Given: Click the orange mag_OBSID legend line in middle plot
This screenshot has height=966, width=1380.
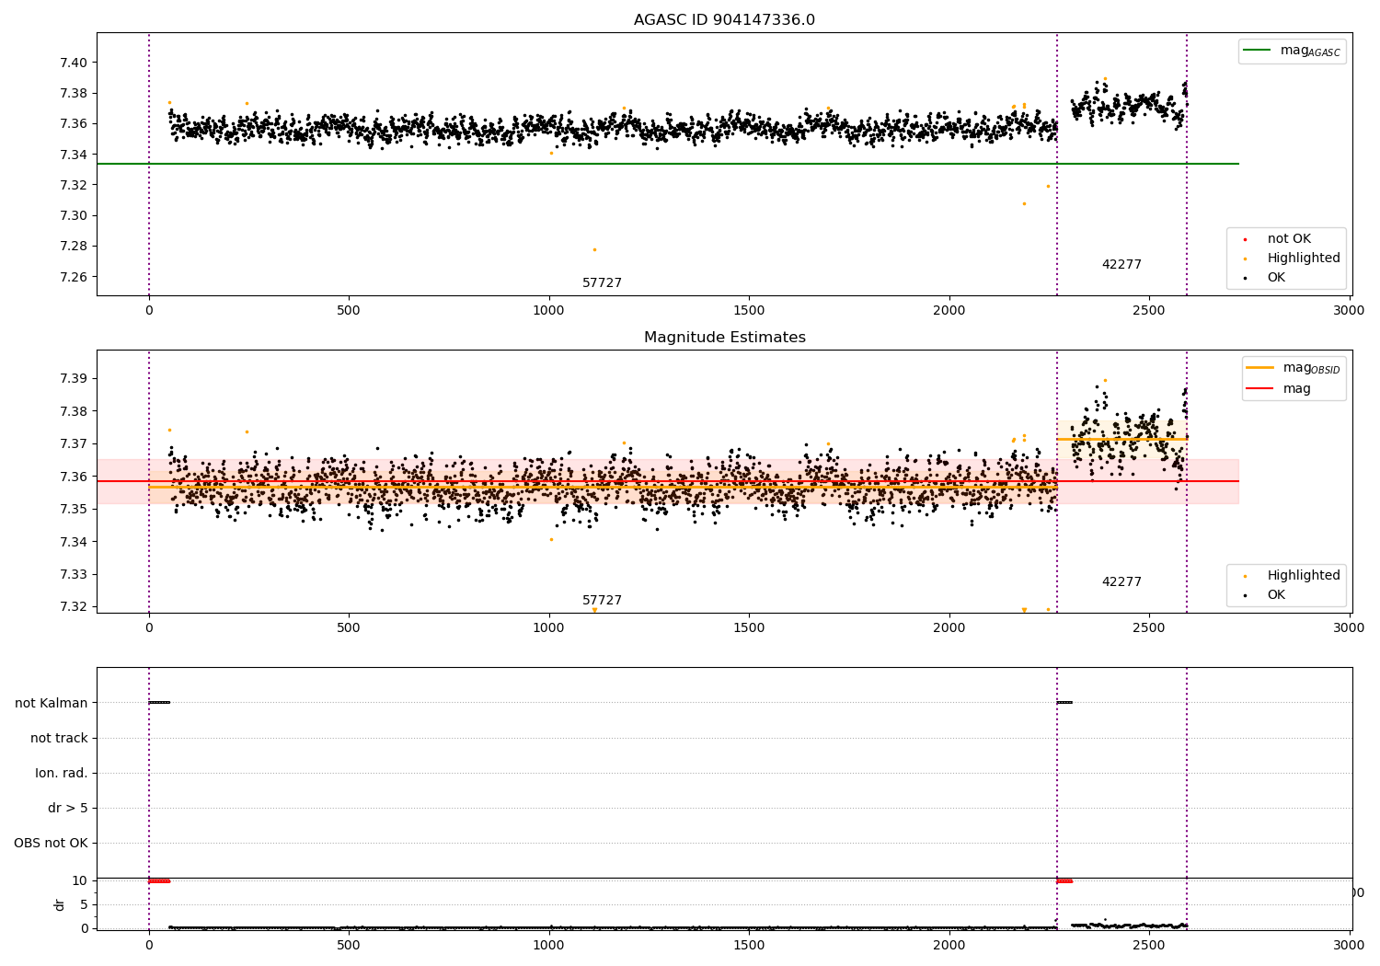Looking at the screenshot, I should 1259,368.
